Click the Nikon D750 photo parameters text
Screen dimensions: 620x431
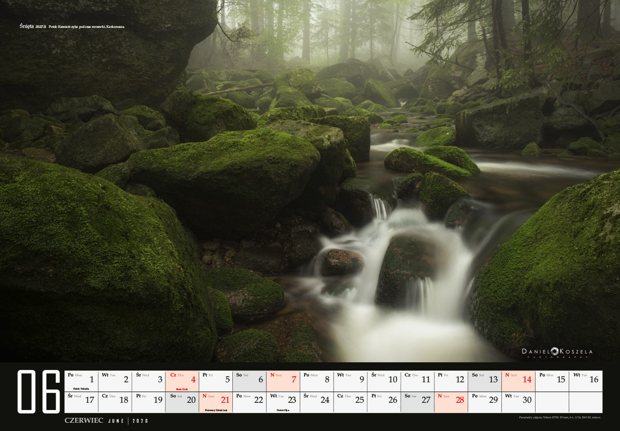(560, 417)
